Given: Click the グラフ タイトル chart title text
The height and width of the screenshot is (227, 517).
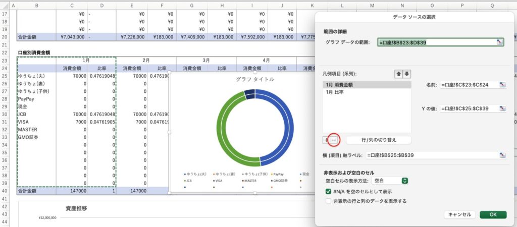Looking at the screenshot, I should [x=255, y=79].
